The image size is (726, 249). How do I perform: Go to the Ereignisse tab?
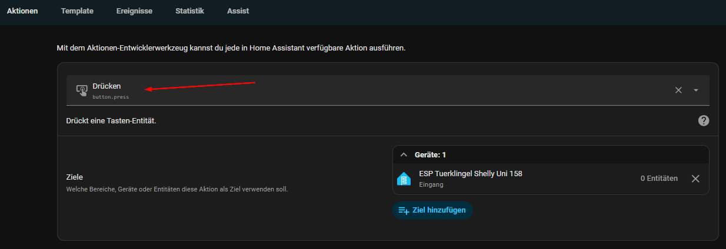(134, 11)
